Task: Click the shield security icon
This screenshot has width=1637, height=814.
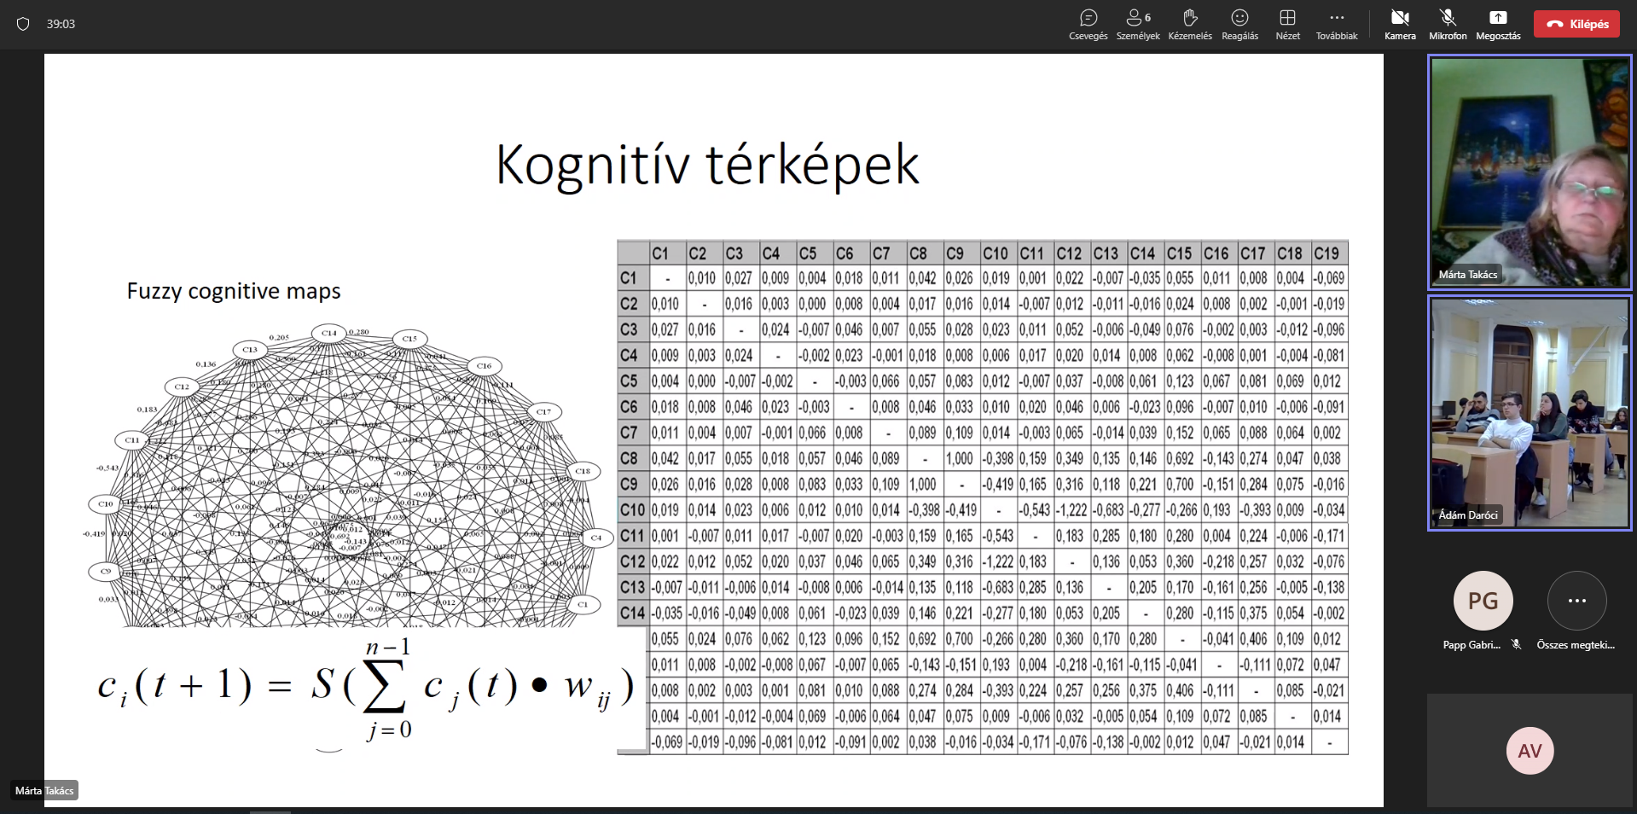Action: coord(23,24)
